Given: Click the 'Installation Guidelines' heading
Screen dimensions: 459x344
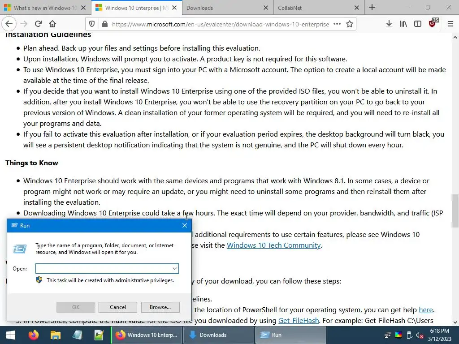Looking at the screenshot, I should 48,35.
